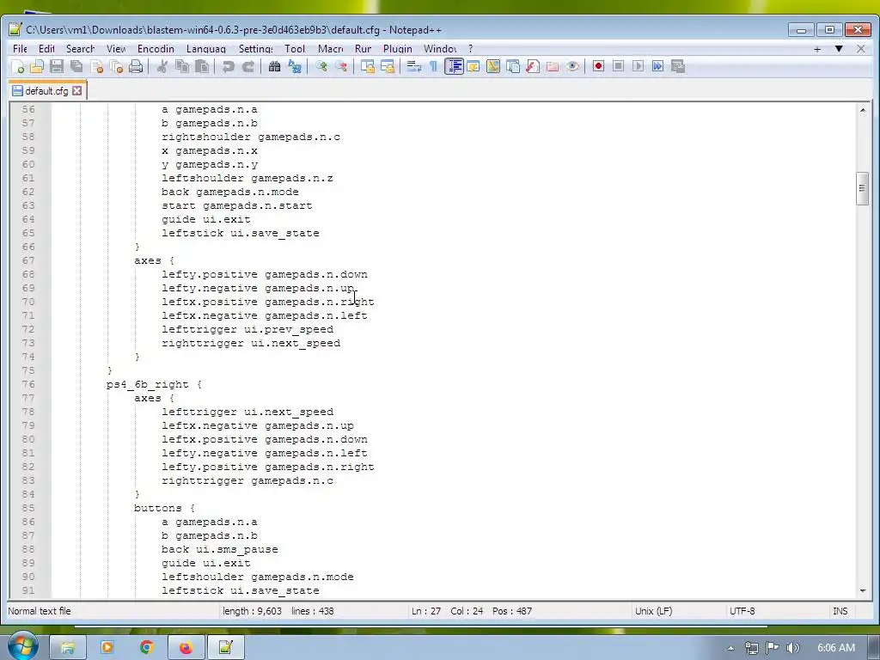Start macro recording with the red dot
Viewport: 880px width, 660px height.
[x=598, y=67]
